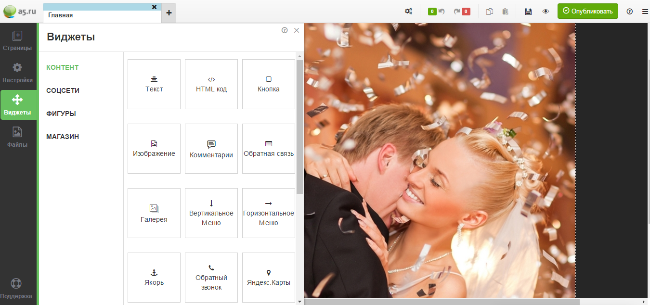Image resolution: width=650 pixels, height=305 pixels.
Task: Add the Комментарии widget
Action: (x=211, y=149)
